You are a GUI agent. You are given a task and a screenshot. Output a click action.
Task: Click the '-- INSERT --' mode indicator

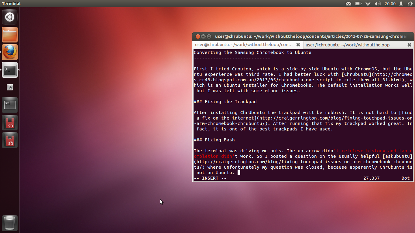tap(210, 178)
